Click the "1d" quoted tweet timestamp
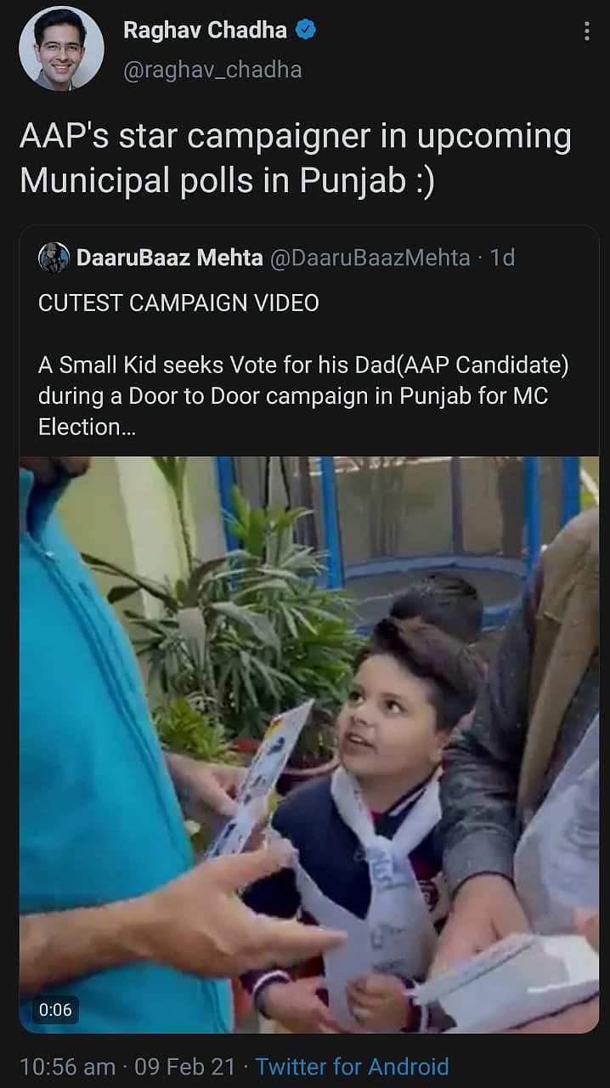The width and height of the screenshot is (610, 1088). tap(502, 258)
